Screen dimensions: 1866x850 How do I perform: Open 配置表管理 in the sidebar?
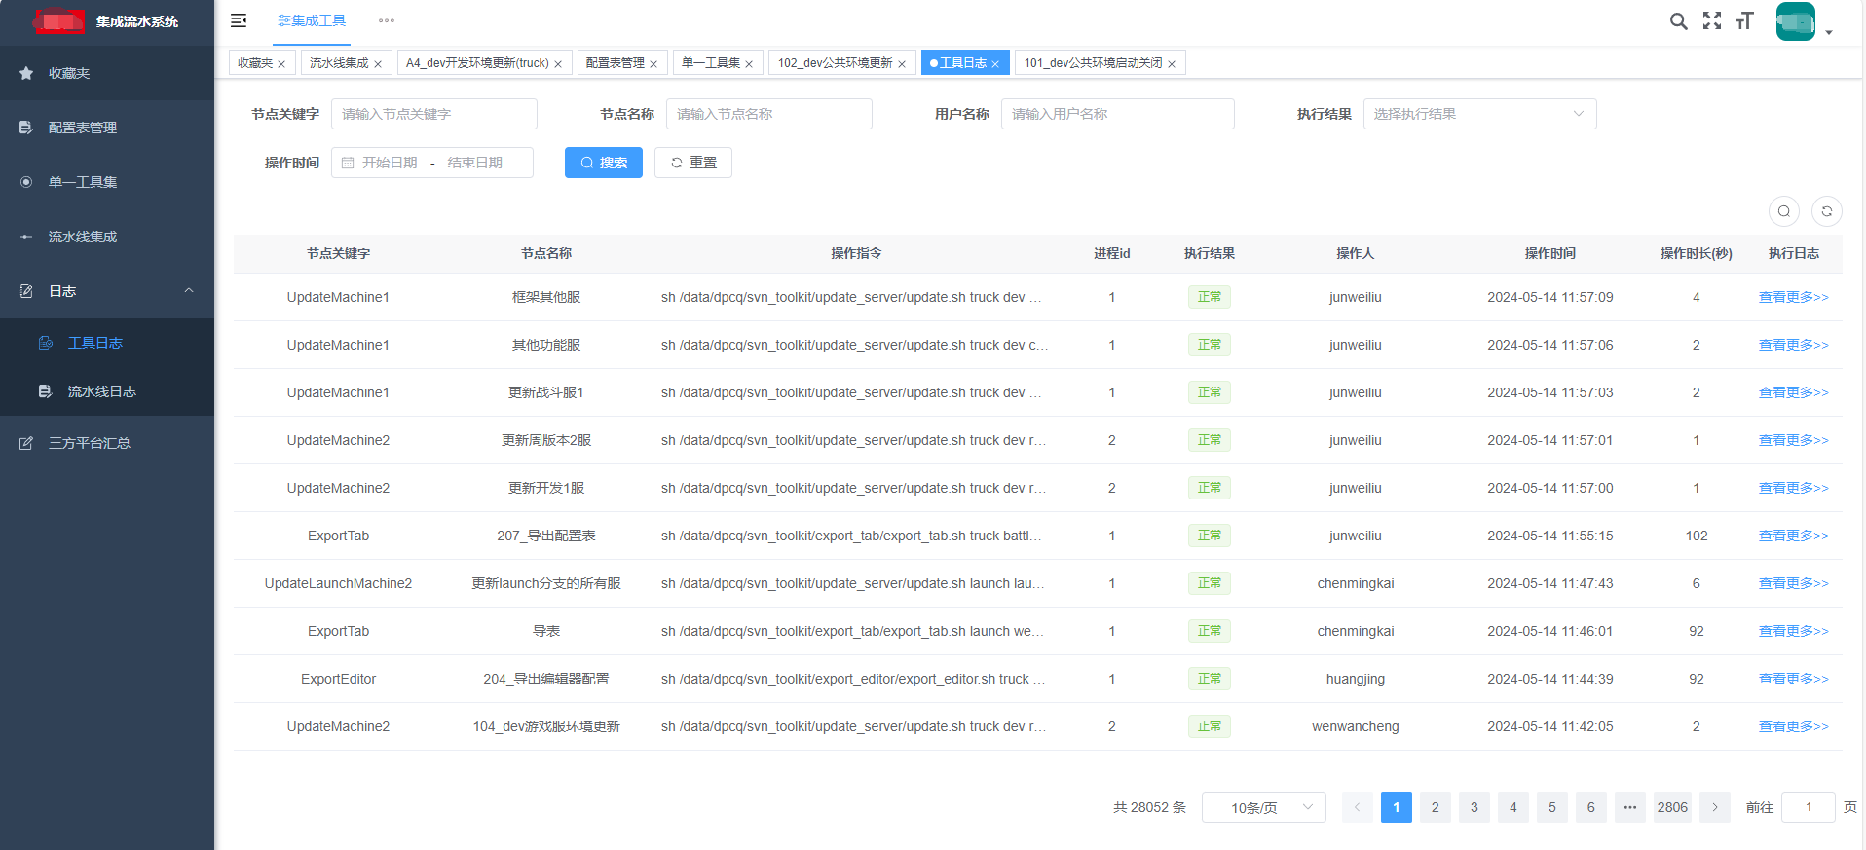pyautogui.click(x=107, y=128)
